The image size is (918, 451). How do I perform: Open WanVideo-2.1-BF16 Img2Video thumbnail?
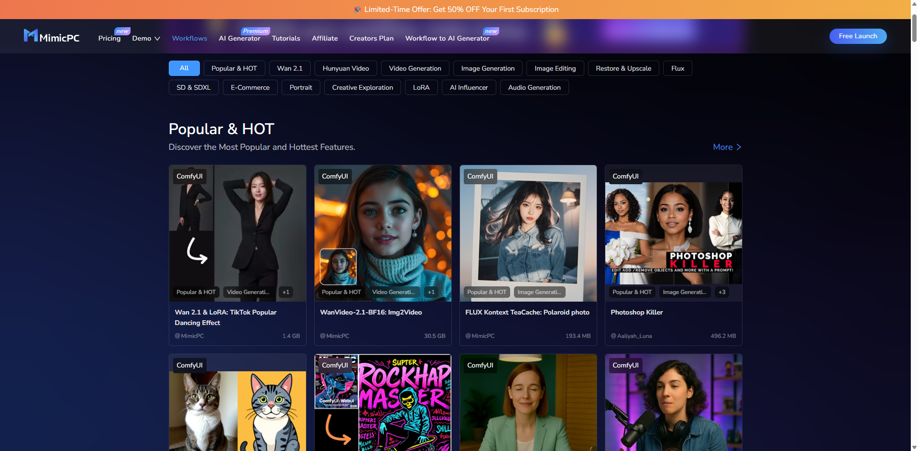click(x=383, y=233)
